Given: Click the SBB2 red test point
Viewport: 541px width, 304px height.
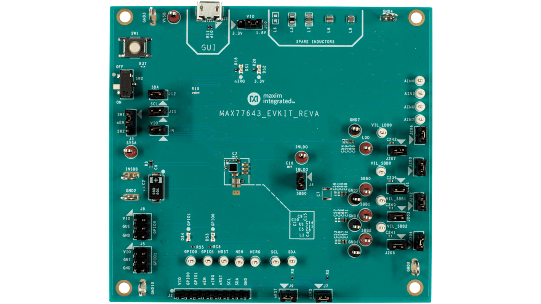Looking at the screenshot, I should click(x=366, y=239).
